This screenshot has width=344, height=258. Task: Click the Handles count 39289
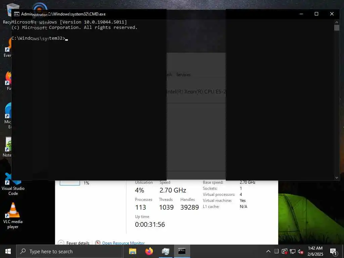[x=189, y=207]
